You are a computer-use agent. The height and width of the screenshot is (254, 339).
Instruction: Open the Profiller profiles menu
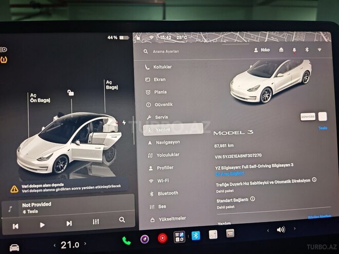tap(161, 168)
